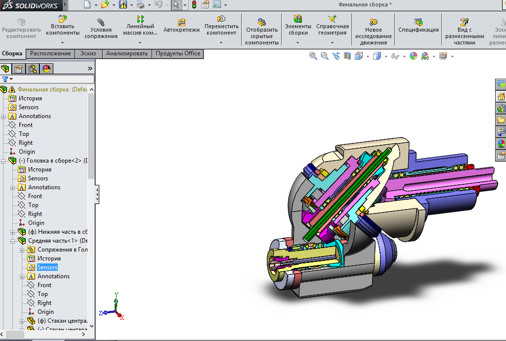Click Отобразить скрытые компоненты

[x=262, y=32]
